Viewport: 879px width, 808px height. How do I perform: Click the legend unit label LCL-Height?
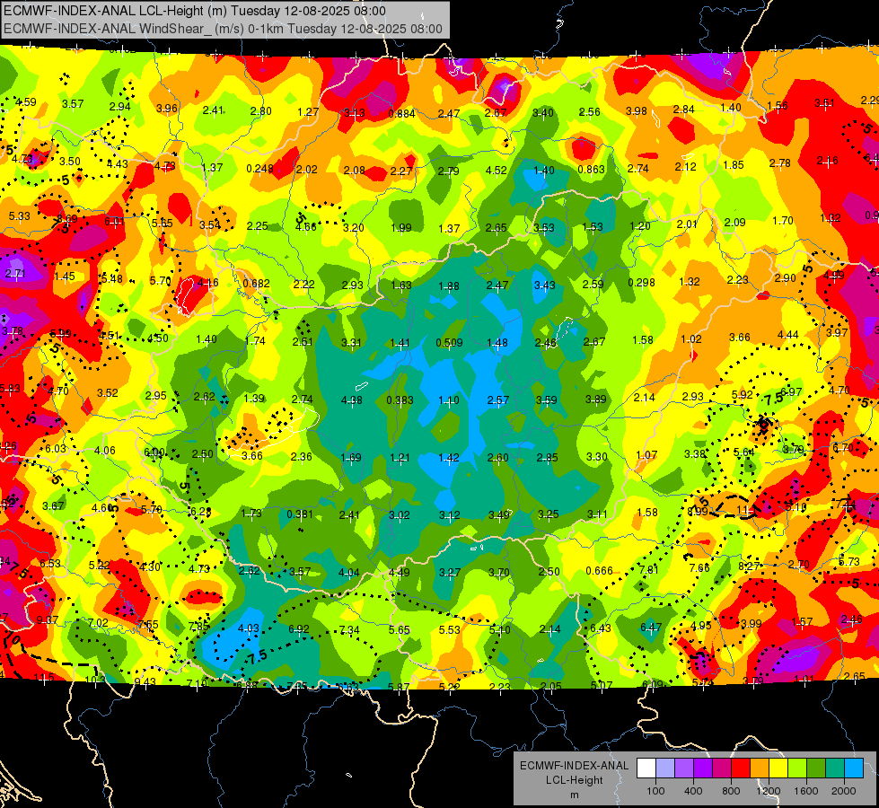tap(574, 780)
